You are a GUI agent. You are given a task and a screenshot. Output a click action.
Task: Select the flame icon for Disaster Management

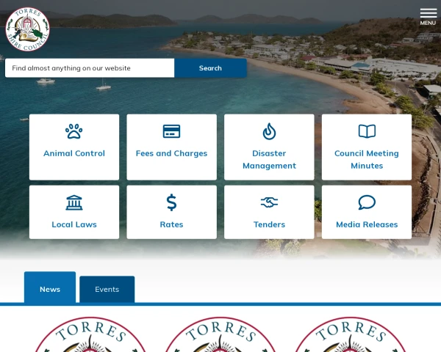tap(269, 132)
